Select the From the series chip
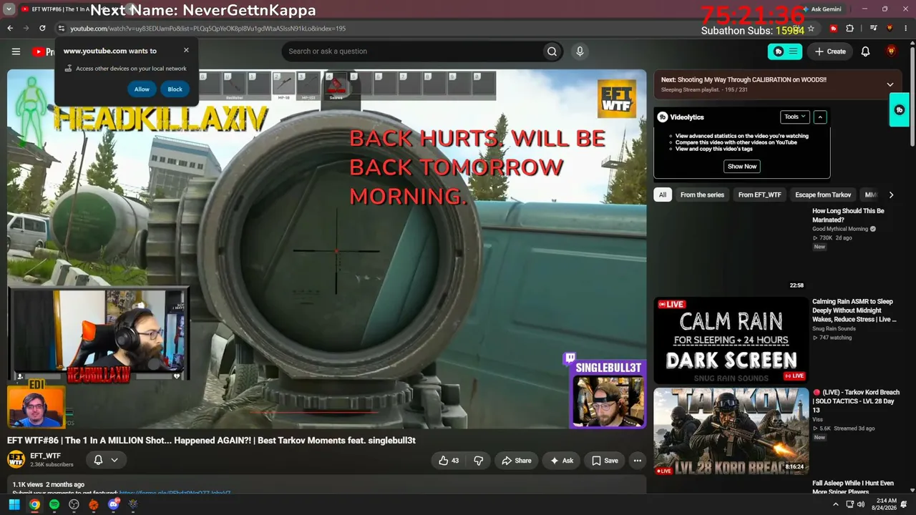Viewport: 916px width, 515px height. (702, 195)
